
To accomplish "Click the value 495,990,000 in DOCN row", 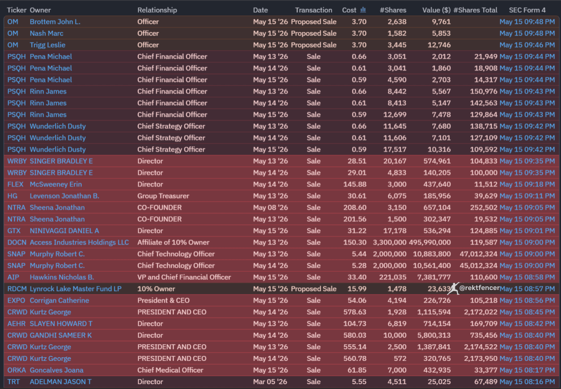I will point(430,242).
